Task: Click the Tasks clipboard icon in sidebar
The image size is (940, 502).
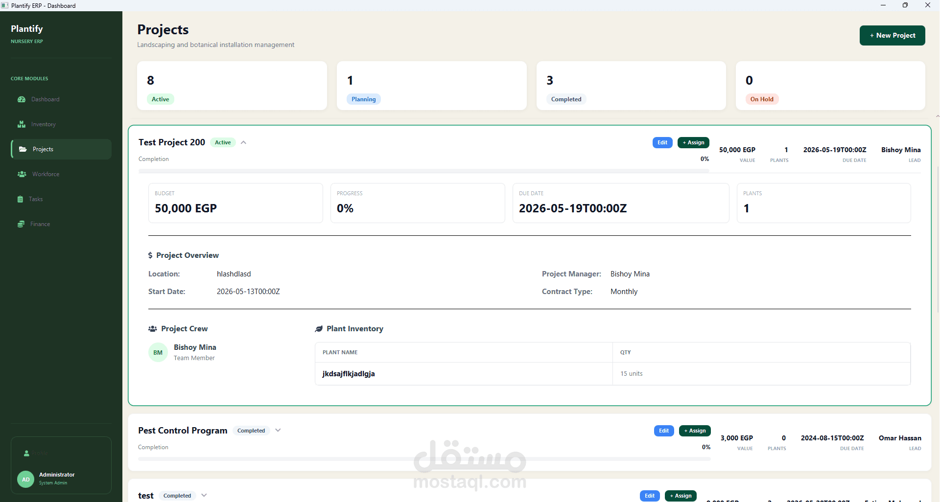Action: [x=20, y=199]
